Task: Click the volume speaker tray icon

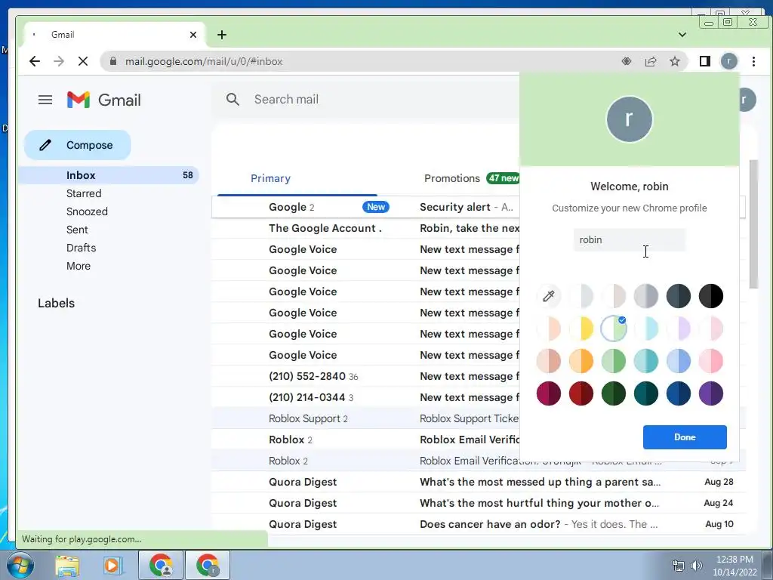Action: (x=697, y=566)
